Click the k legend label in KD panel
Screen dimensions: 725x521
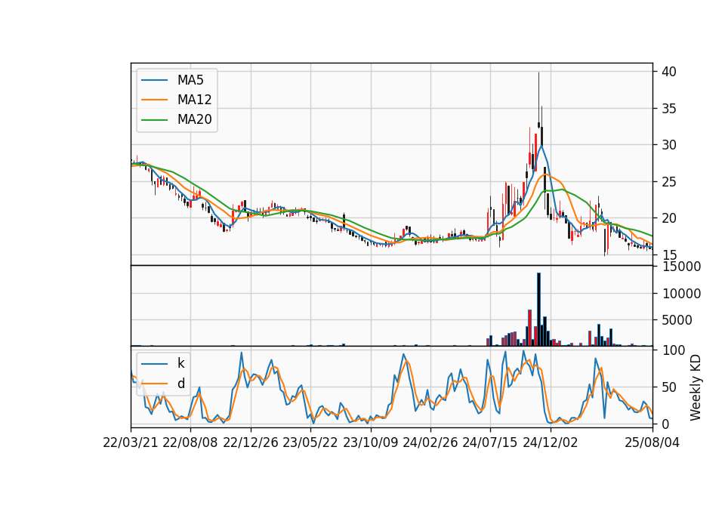tap(180, 363)
